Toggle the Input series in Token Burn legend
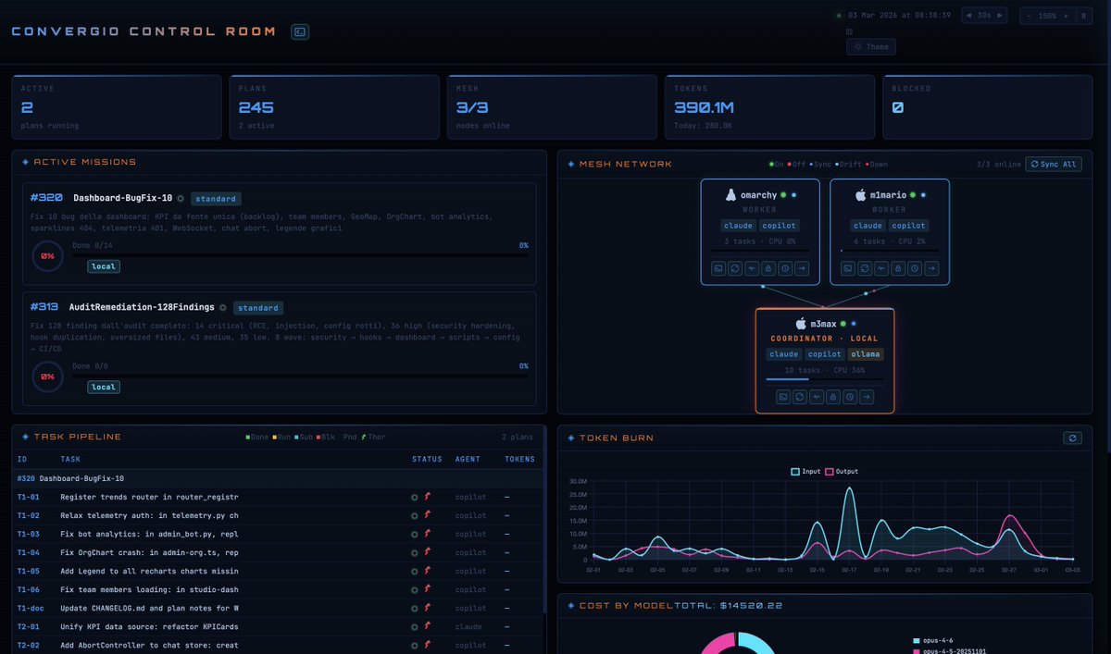 pos(805,472)
